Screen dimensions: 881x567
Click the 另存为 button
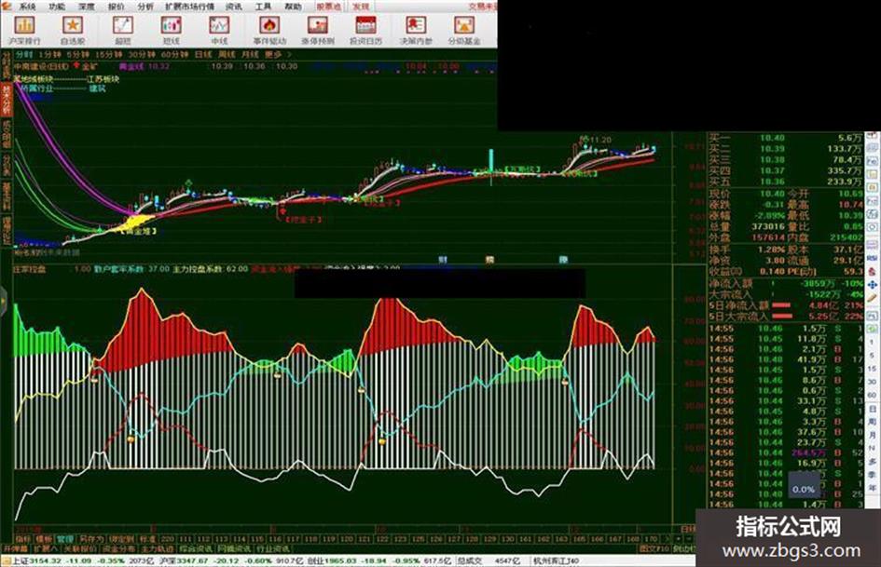[91, 539]
